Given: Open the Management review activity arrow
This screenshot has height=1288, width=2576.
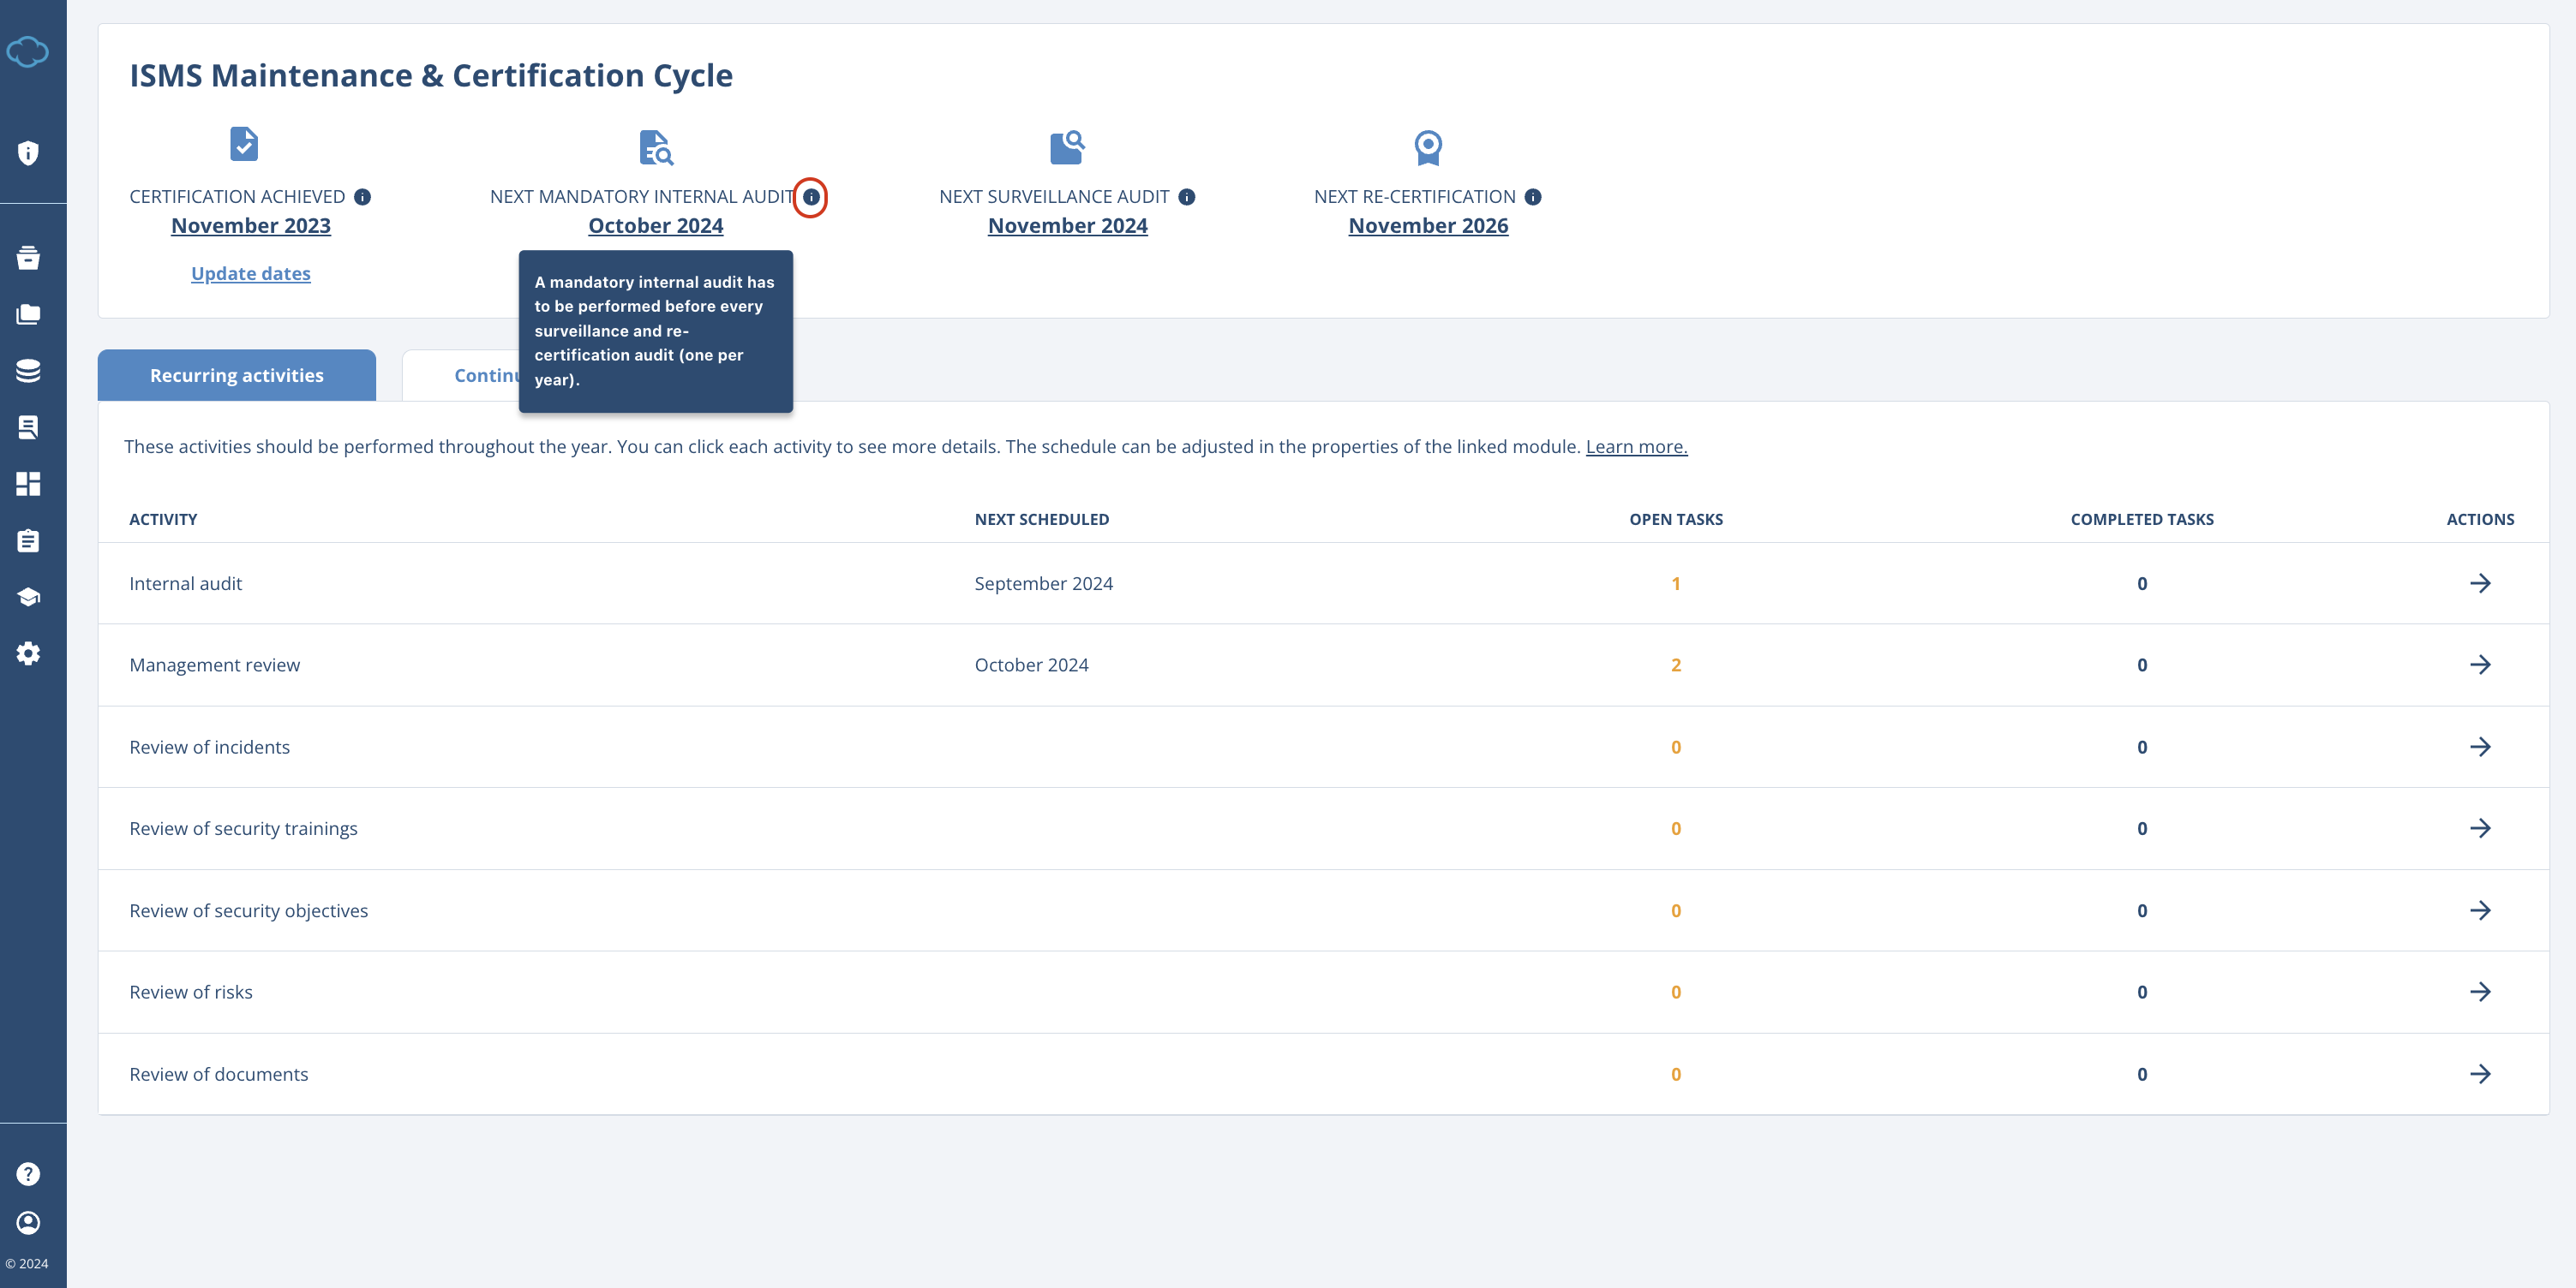Looking at the screenshot, I should coord(2482,665).
